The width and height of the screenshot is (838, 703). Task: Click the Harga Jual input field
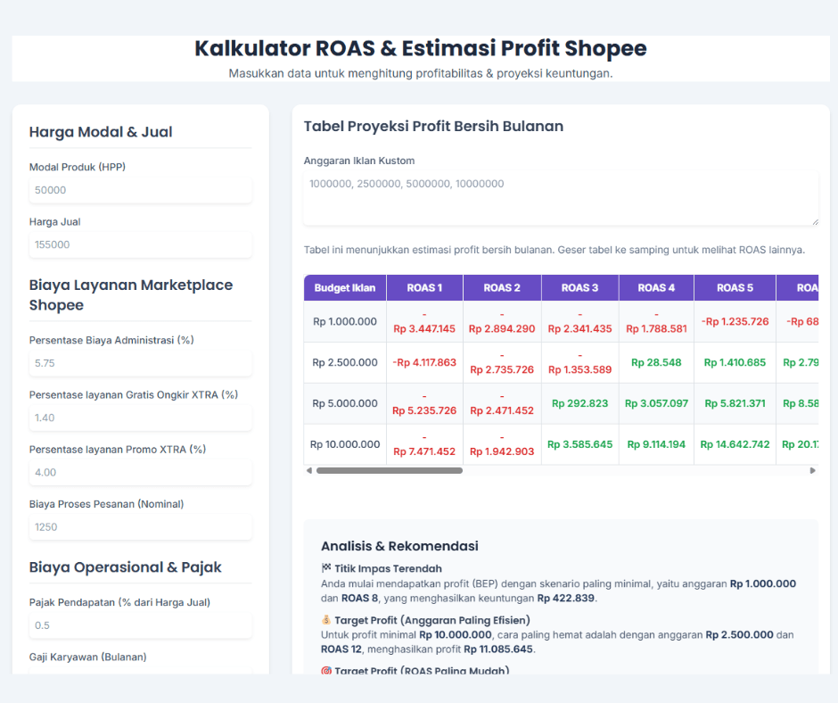[141, 244]
